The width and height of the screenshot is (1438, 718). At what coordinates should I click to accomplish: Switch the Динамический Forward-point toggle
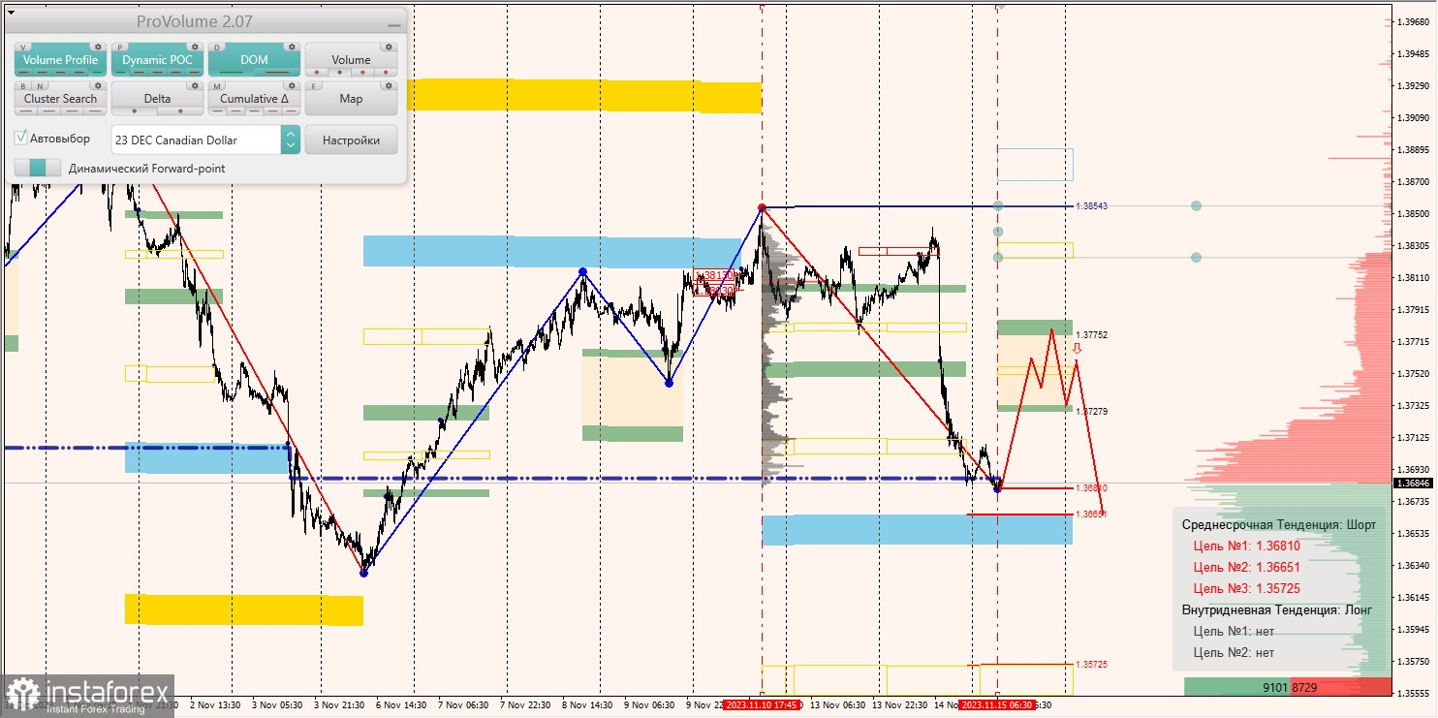coord(38,168)
